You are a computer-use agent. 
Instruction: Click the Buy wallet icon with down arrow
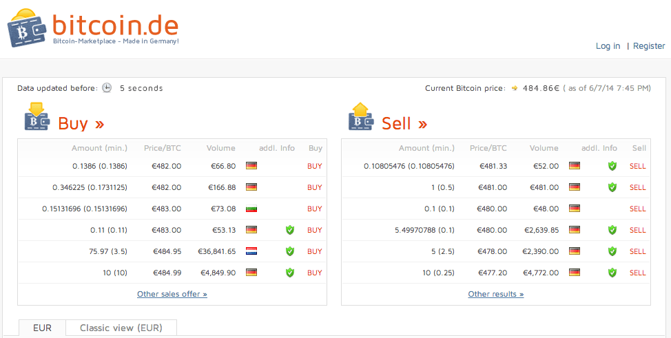37,116
